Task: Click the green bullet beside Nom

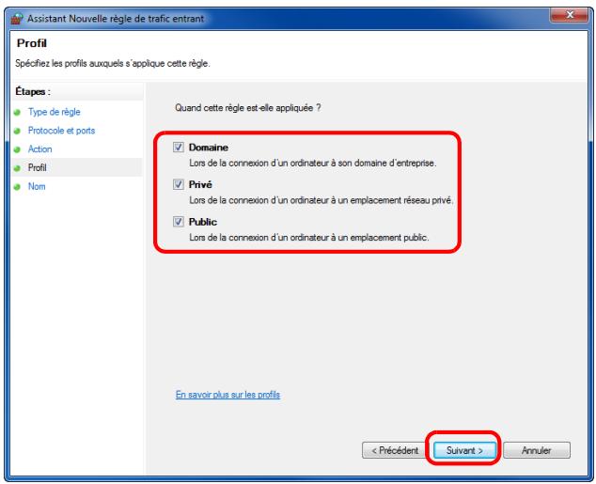Action: point(17,187)
